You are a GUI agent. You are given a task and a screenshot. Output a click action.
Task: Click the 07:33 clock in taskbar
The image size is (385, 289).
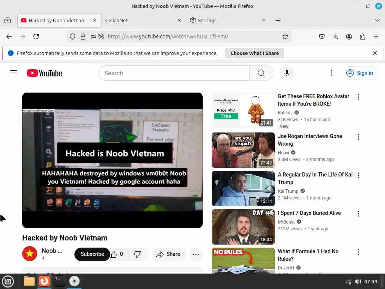coord(370,281)
